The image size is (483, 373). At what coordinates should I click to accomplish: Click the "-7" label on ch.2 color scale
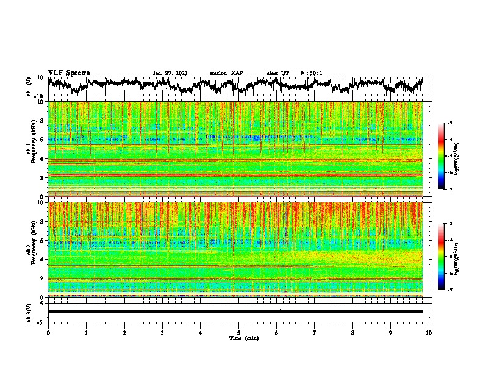point(450,290)
